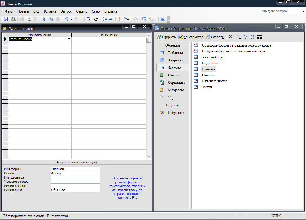
Task: Open the Запуск menu
Action: 66,11
